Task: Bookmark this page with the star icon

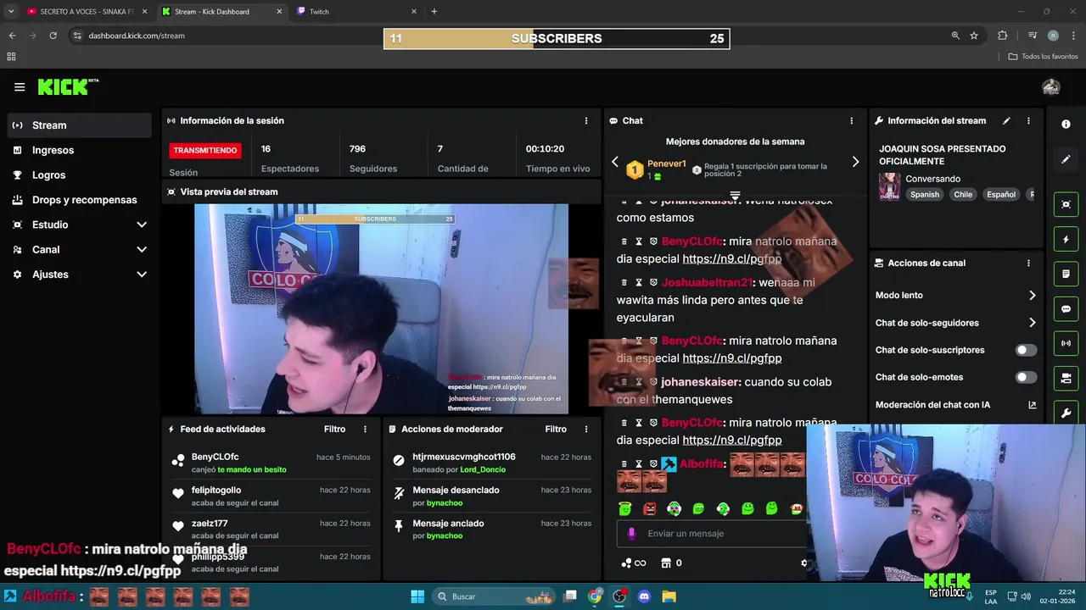Action: pos(974,36)
